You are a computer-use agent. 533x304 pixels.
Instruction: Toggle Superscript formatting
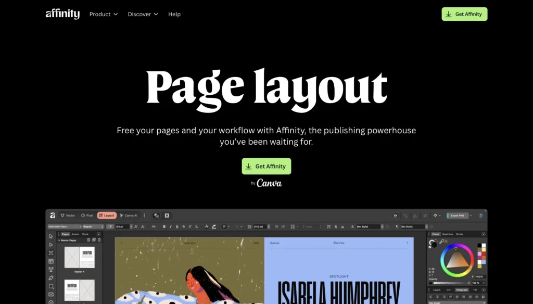click(190, 226)
